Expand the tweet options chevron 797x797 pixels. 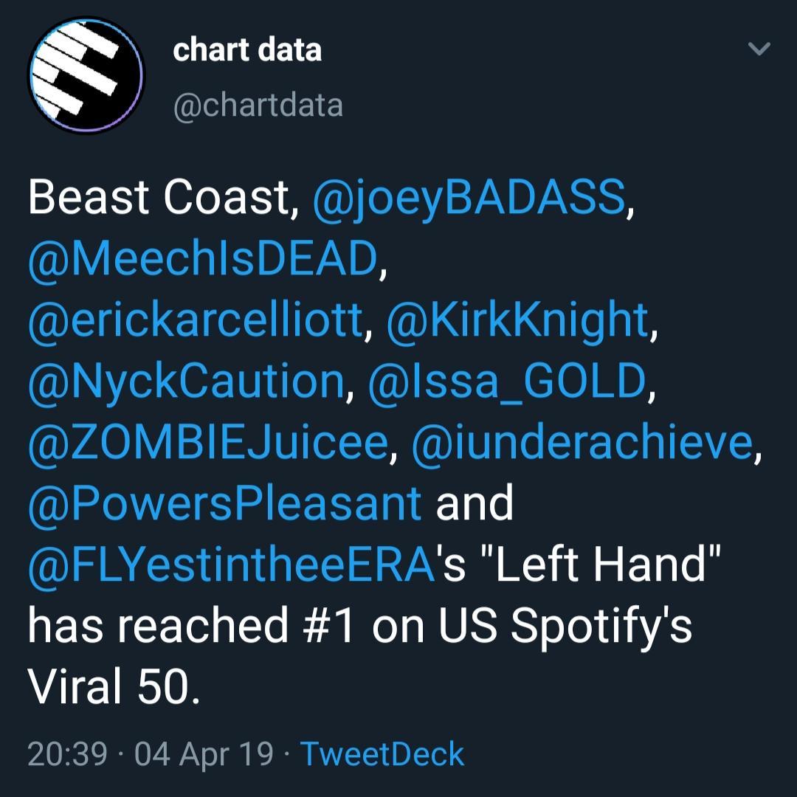click(x=759, y=49)
